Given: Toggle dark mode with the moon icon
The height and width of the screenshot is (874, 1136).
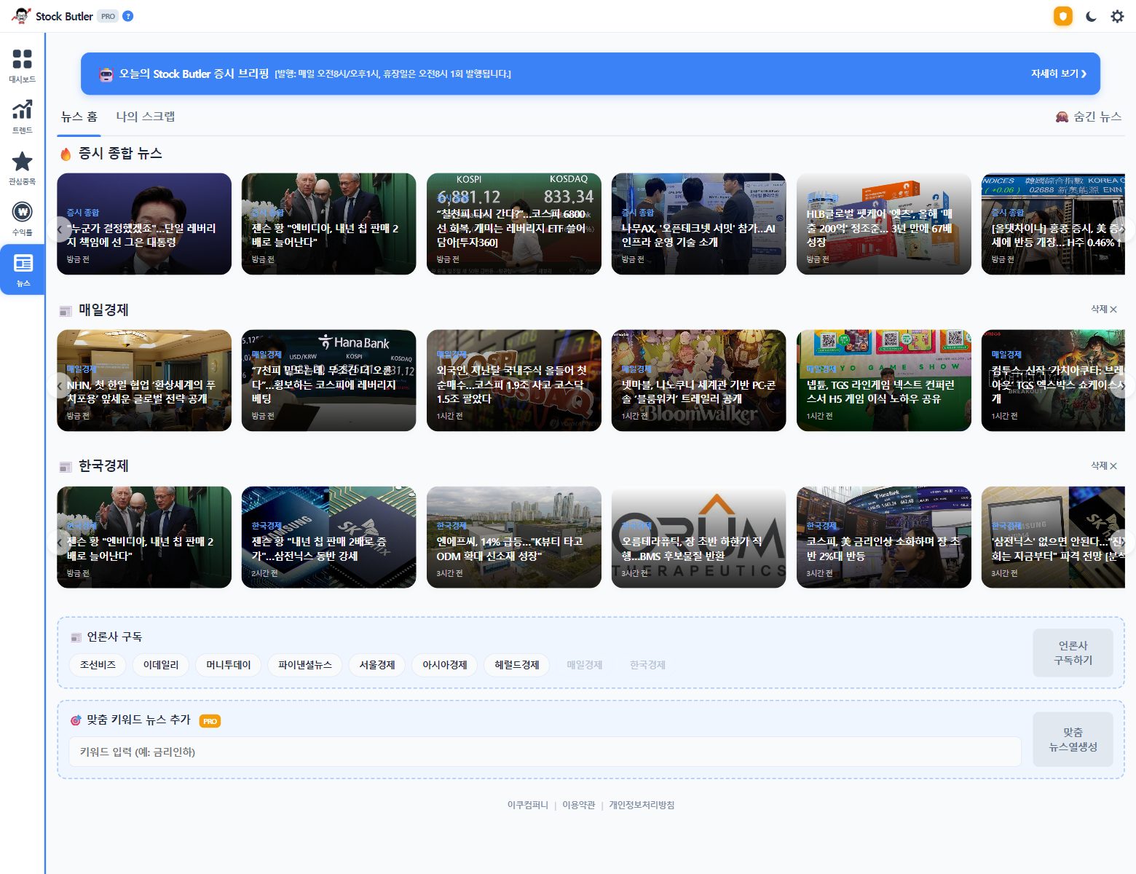Looking at the screenshot, I should pos(1091,16).
